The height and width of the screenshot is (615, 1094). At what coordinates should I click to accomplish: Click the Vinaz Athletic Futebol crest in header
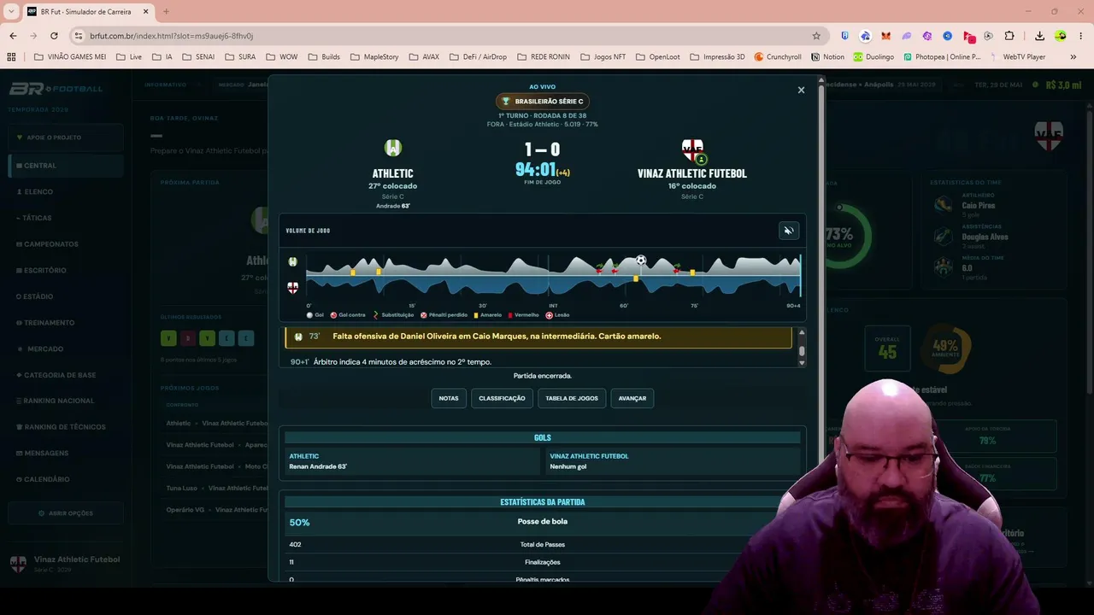coord(692,150)
